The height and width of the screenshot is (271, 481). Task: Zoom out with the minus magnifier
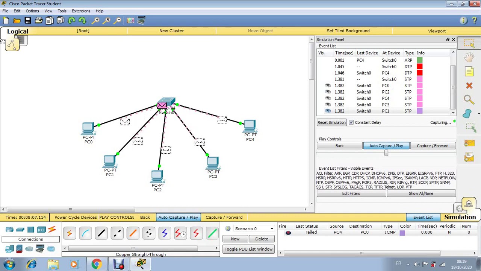[x=118, y=21]
